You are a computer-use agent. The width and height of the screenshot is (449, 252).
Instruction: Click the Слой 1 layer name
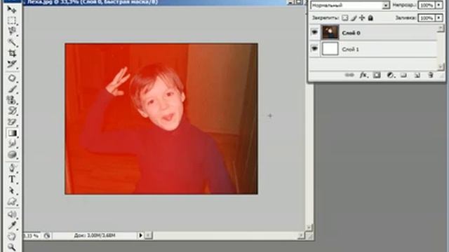click(x=351, y=50)
